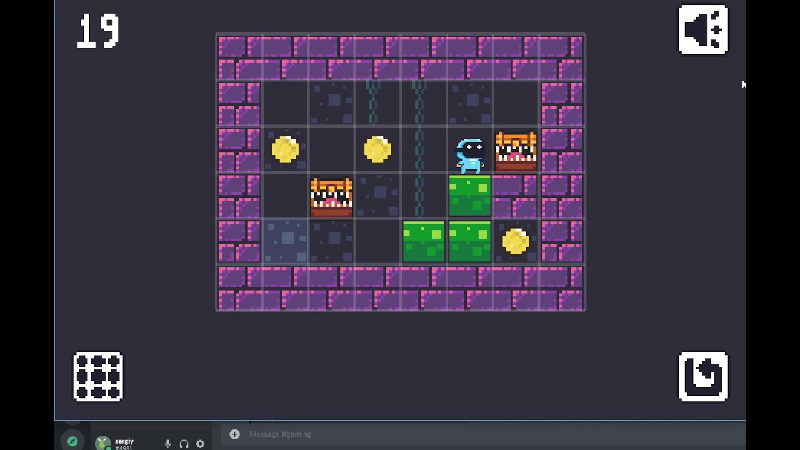Click sergiy user avatar in Discord
The image size is (800, 450).
(103, 443)
